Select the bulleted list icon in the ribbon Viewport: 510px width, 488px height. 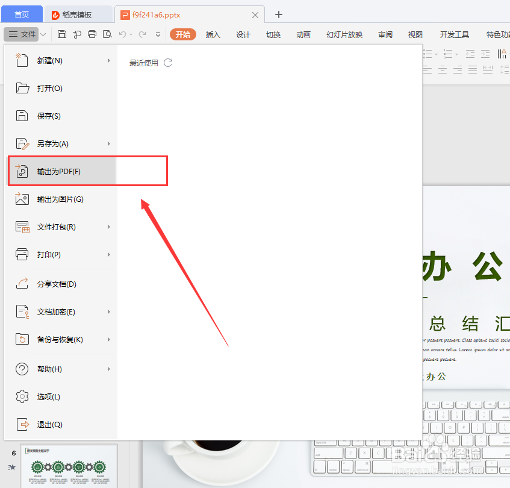(x=427, y=54)
